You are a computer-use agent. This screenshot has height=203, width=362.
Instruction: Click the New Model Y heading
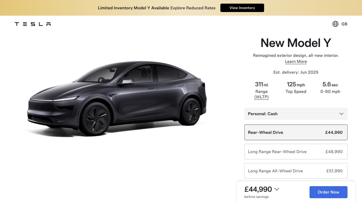point(296,43)
